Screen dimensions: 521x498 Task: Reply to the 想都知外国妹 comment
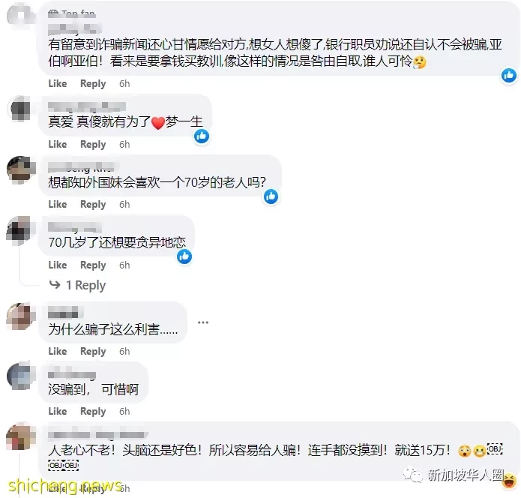[x=93, y=205]
